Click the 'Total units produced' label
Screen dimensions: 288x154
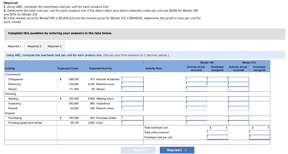click(156, 133)
